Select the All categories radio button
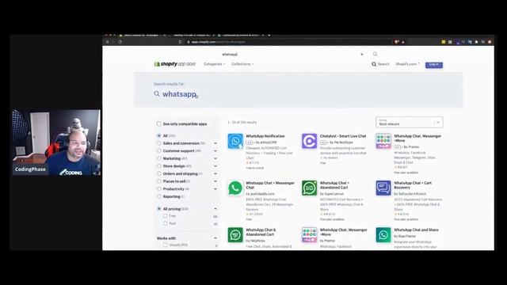 point(158,135)
